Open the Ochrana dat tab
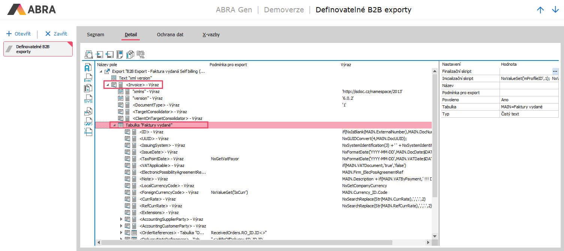 [x=170, y=35]
